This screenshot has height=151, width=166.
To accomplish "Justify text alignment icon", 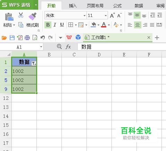I will click(152, 25).
